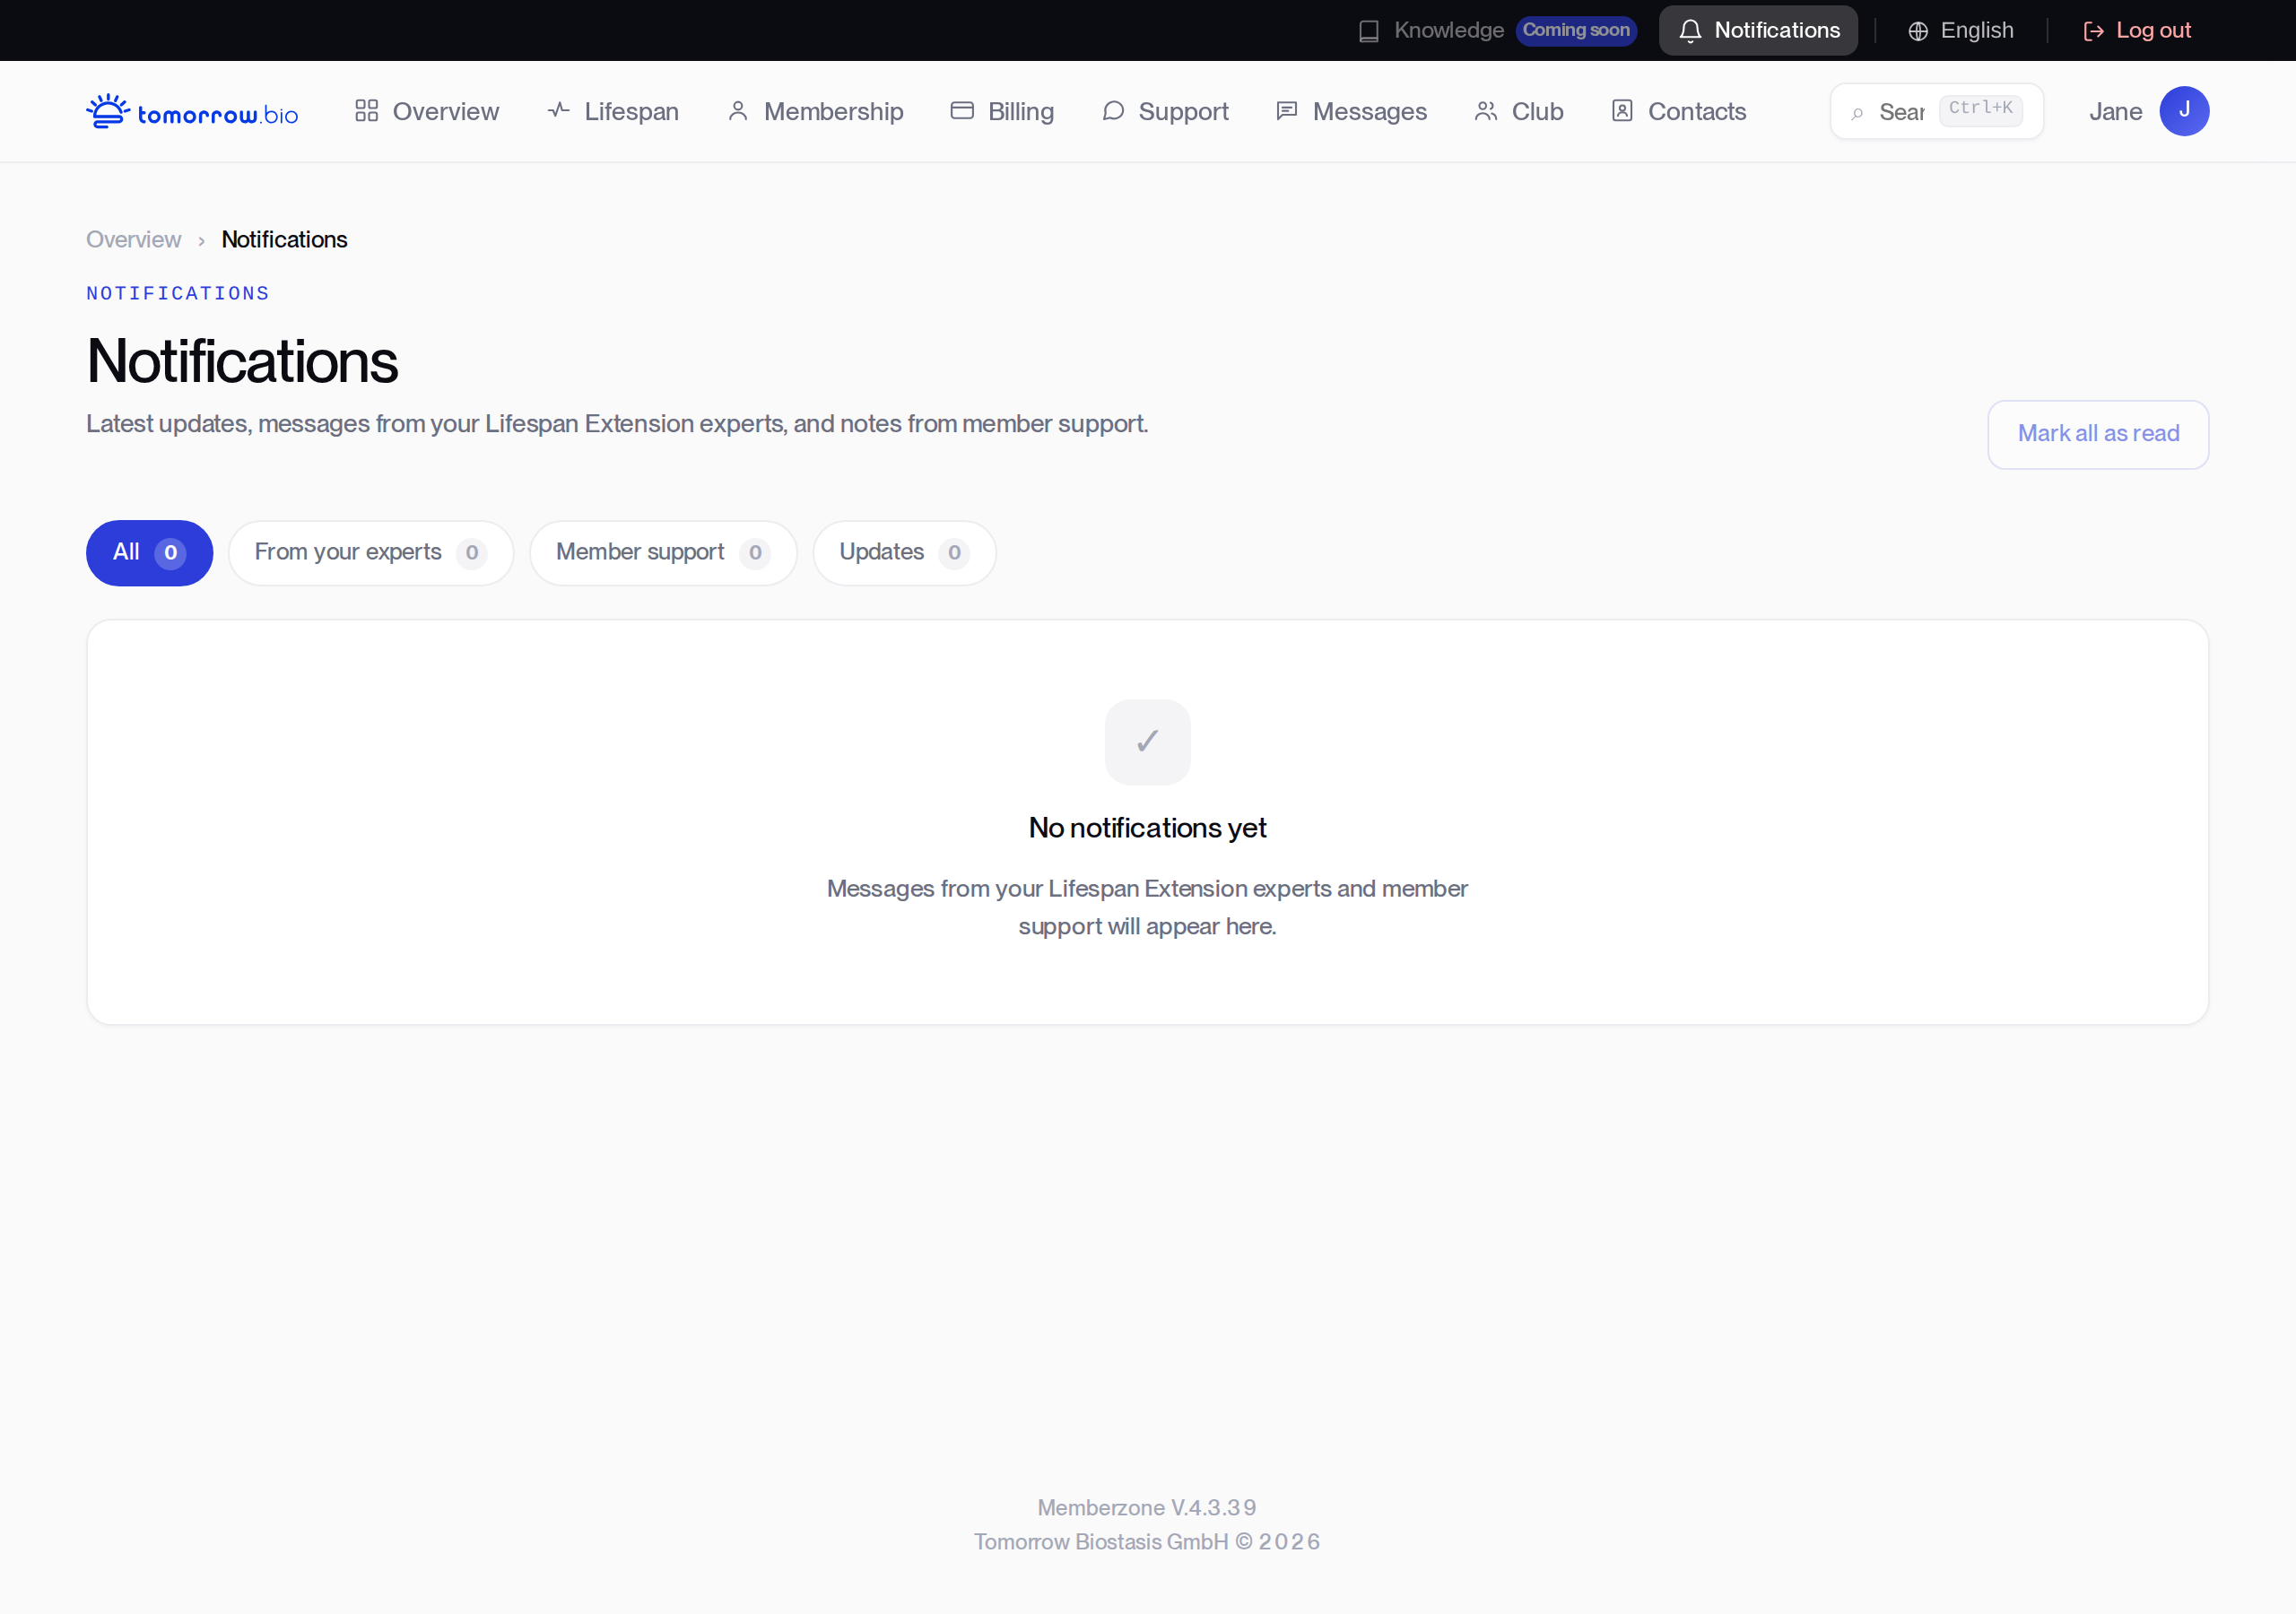The width and height of the screenshot is (2296, 1614).
Task: Click the Log out arrow icon
Action: point(2093,31)
